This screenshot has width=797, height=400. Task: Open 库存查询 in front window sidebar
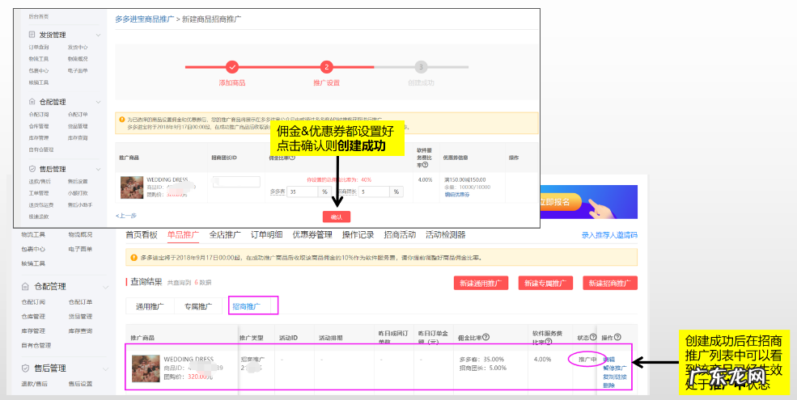coord(78,138)
